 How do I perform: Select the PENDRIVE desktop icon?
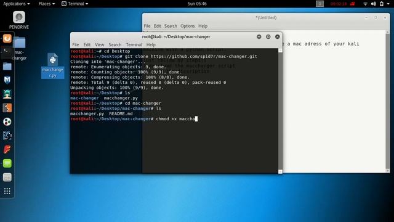(19, 20)
